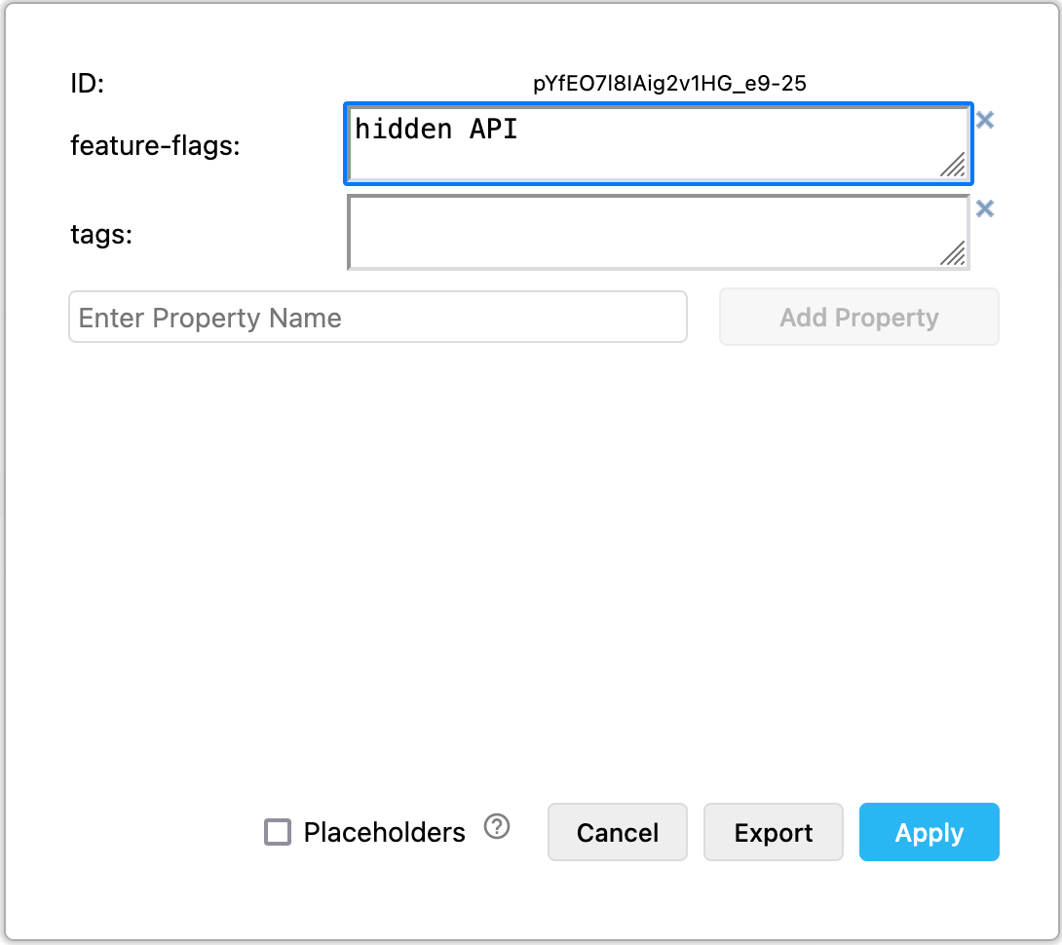This screenshot has width=1062, height=945.
Task: Check the box beside Placeholders label
Action: point(278,832)
